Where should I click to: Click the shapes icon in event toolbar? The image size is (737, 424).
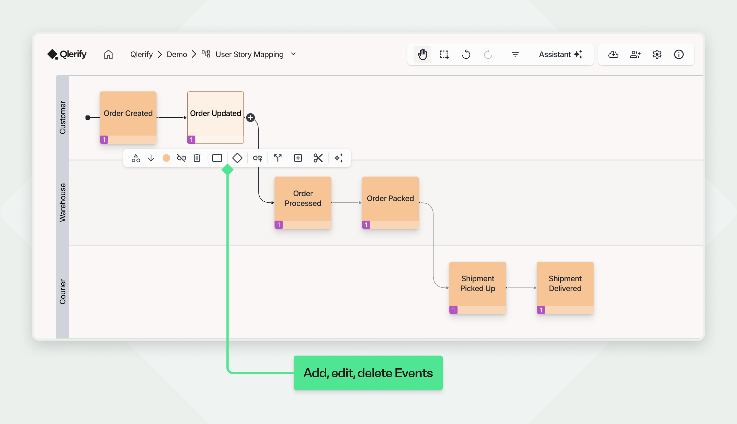(136, 158)
